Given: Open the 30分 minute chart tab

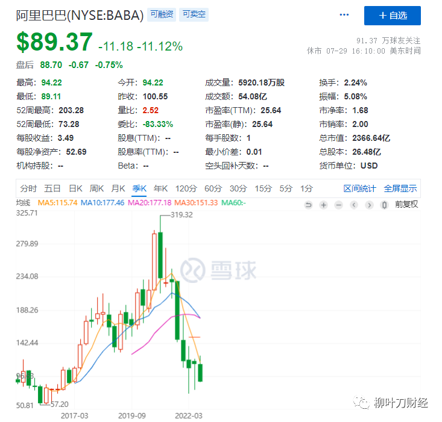Looking at the screenshot, I should [x=238, y=188].
